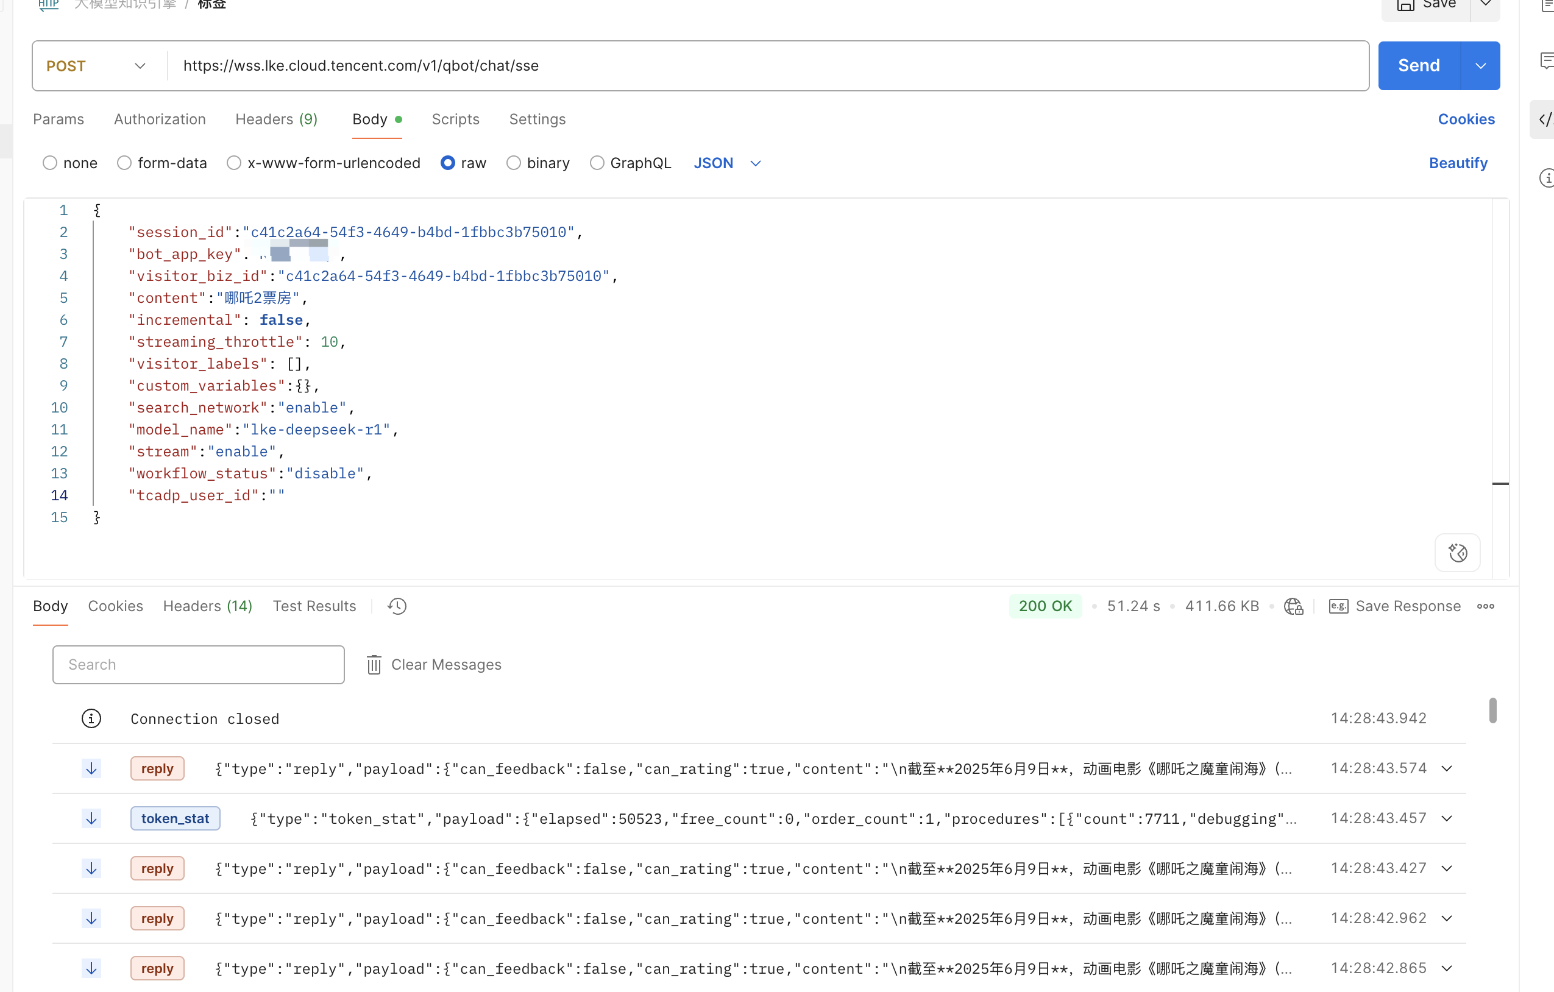This screenshot has height=992, width=1554.
Task: Click the blue Send button
Action: 1419,66
